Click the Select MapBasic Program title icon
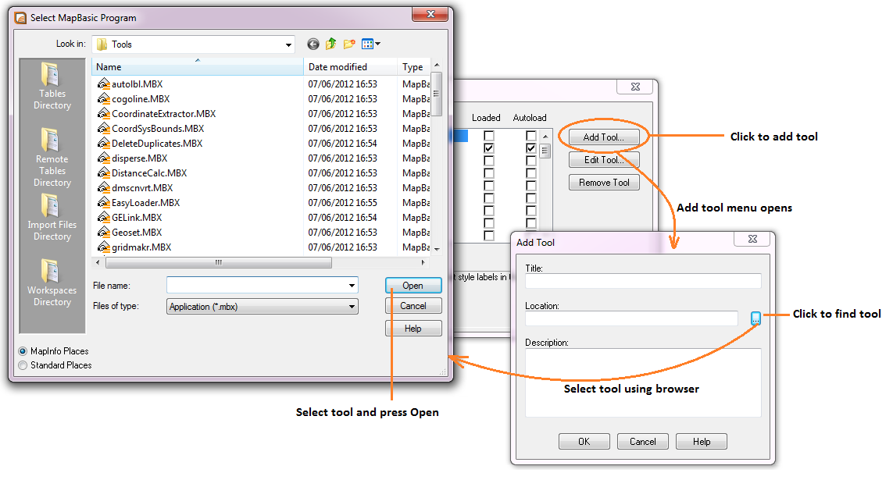Viewport: 893px width, 480px height. click(20, 18)
